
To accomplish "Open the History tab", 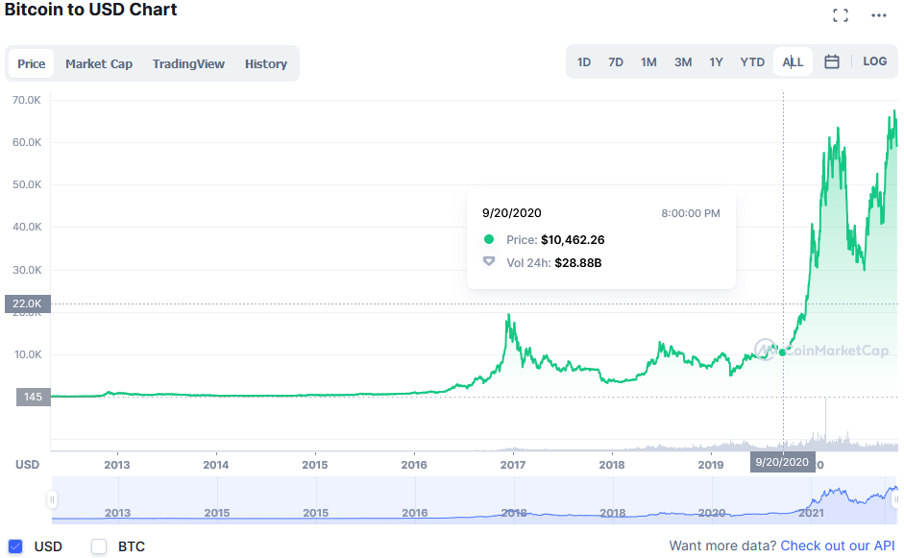I will 266,63.
